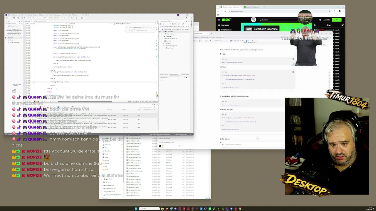This screenshot has height=211, width=376.
Task: Switch File Explorer to the large icons view toggle
Action: (209, 198)
